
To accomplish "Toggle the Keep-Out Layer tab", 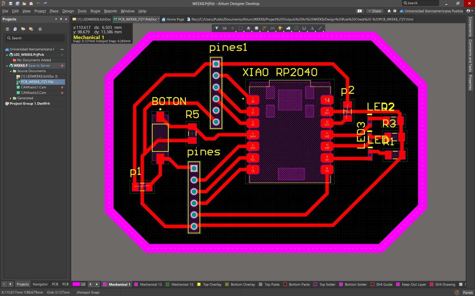I will pos(411,284).
